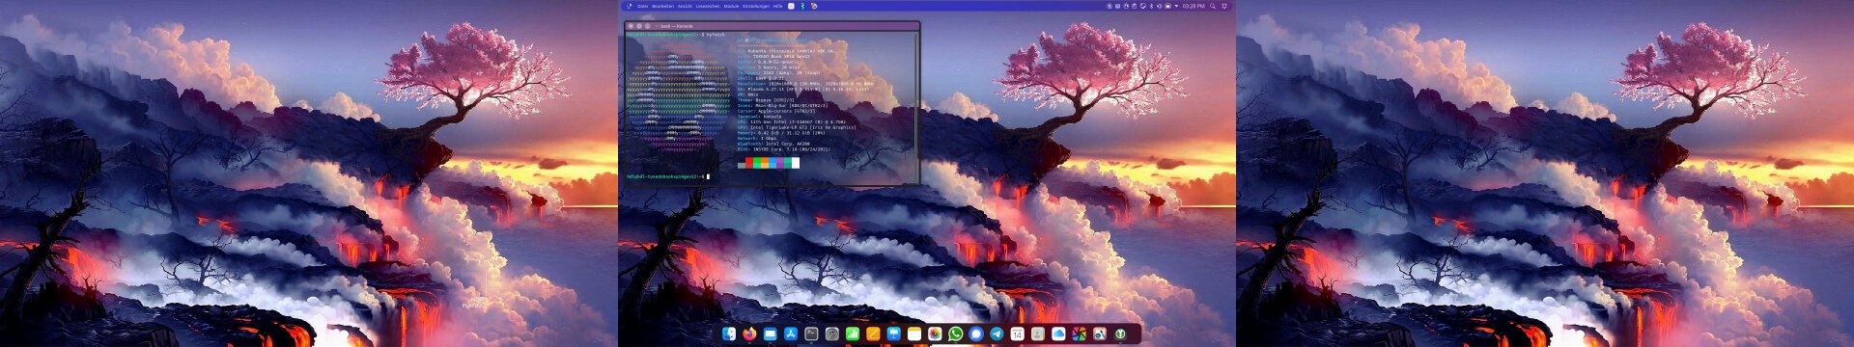The height and width of the screenshot is (347, 1854).
Task: Click the Konsole window title bar
Action: 772,26
